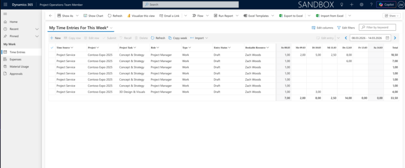Click the Edit filters button

coord(346,28)
